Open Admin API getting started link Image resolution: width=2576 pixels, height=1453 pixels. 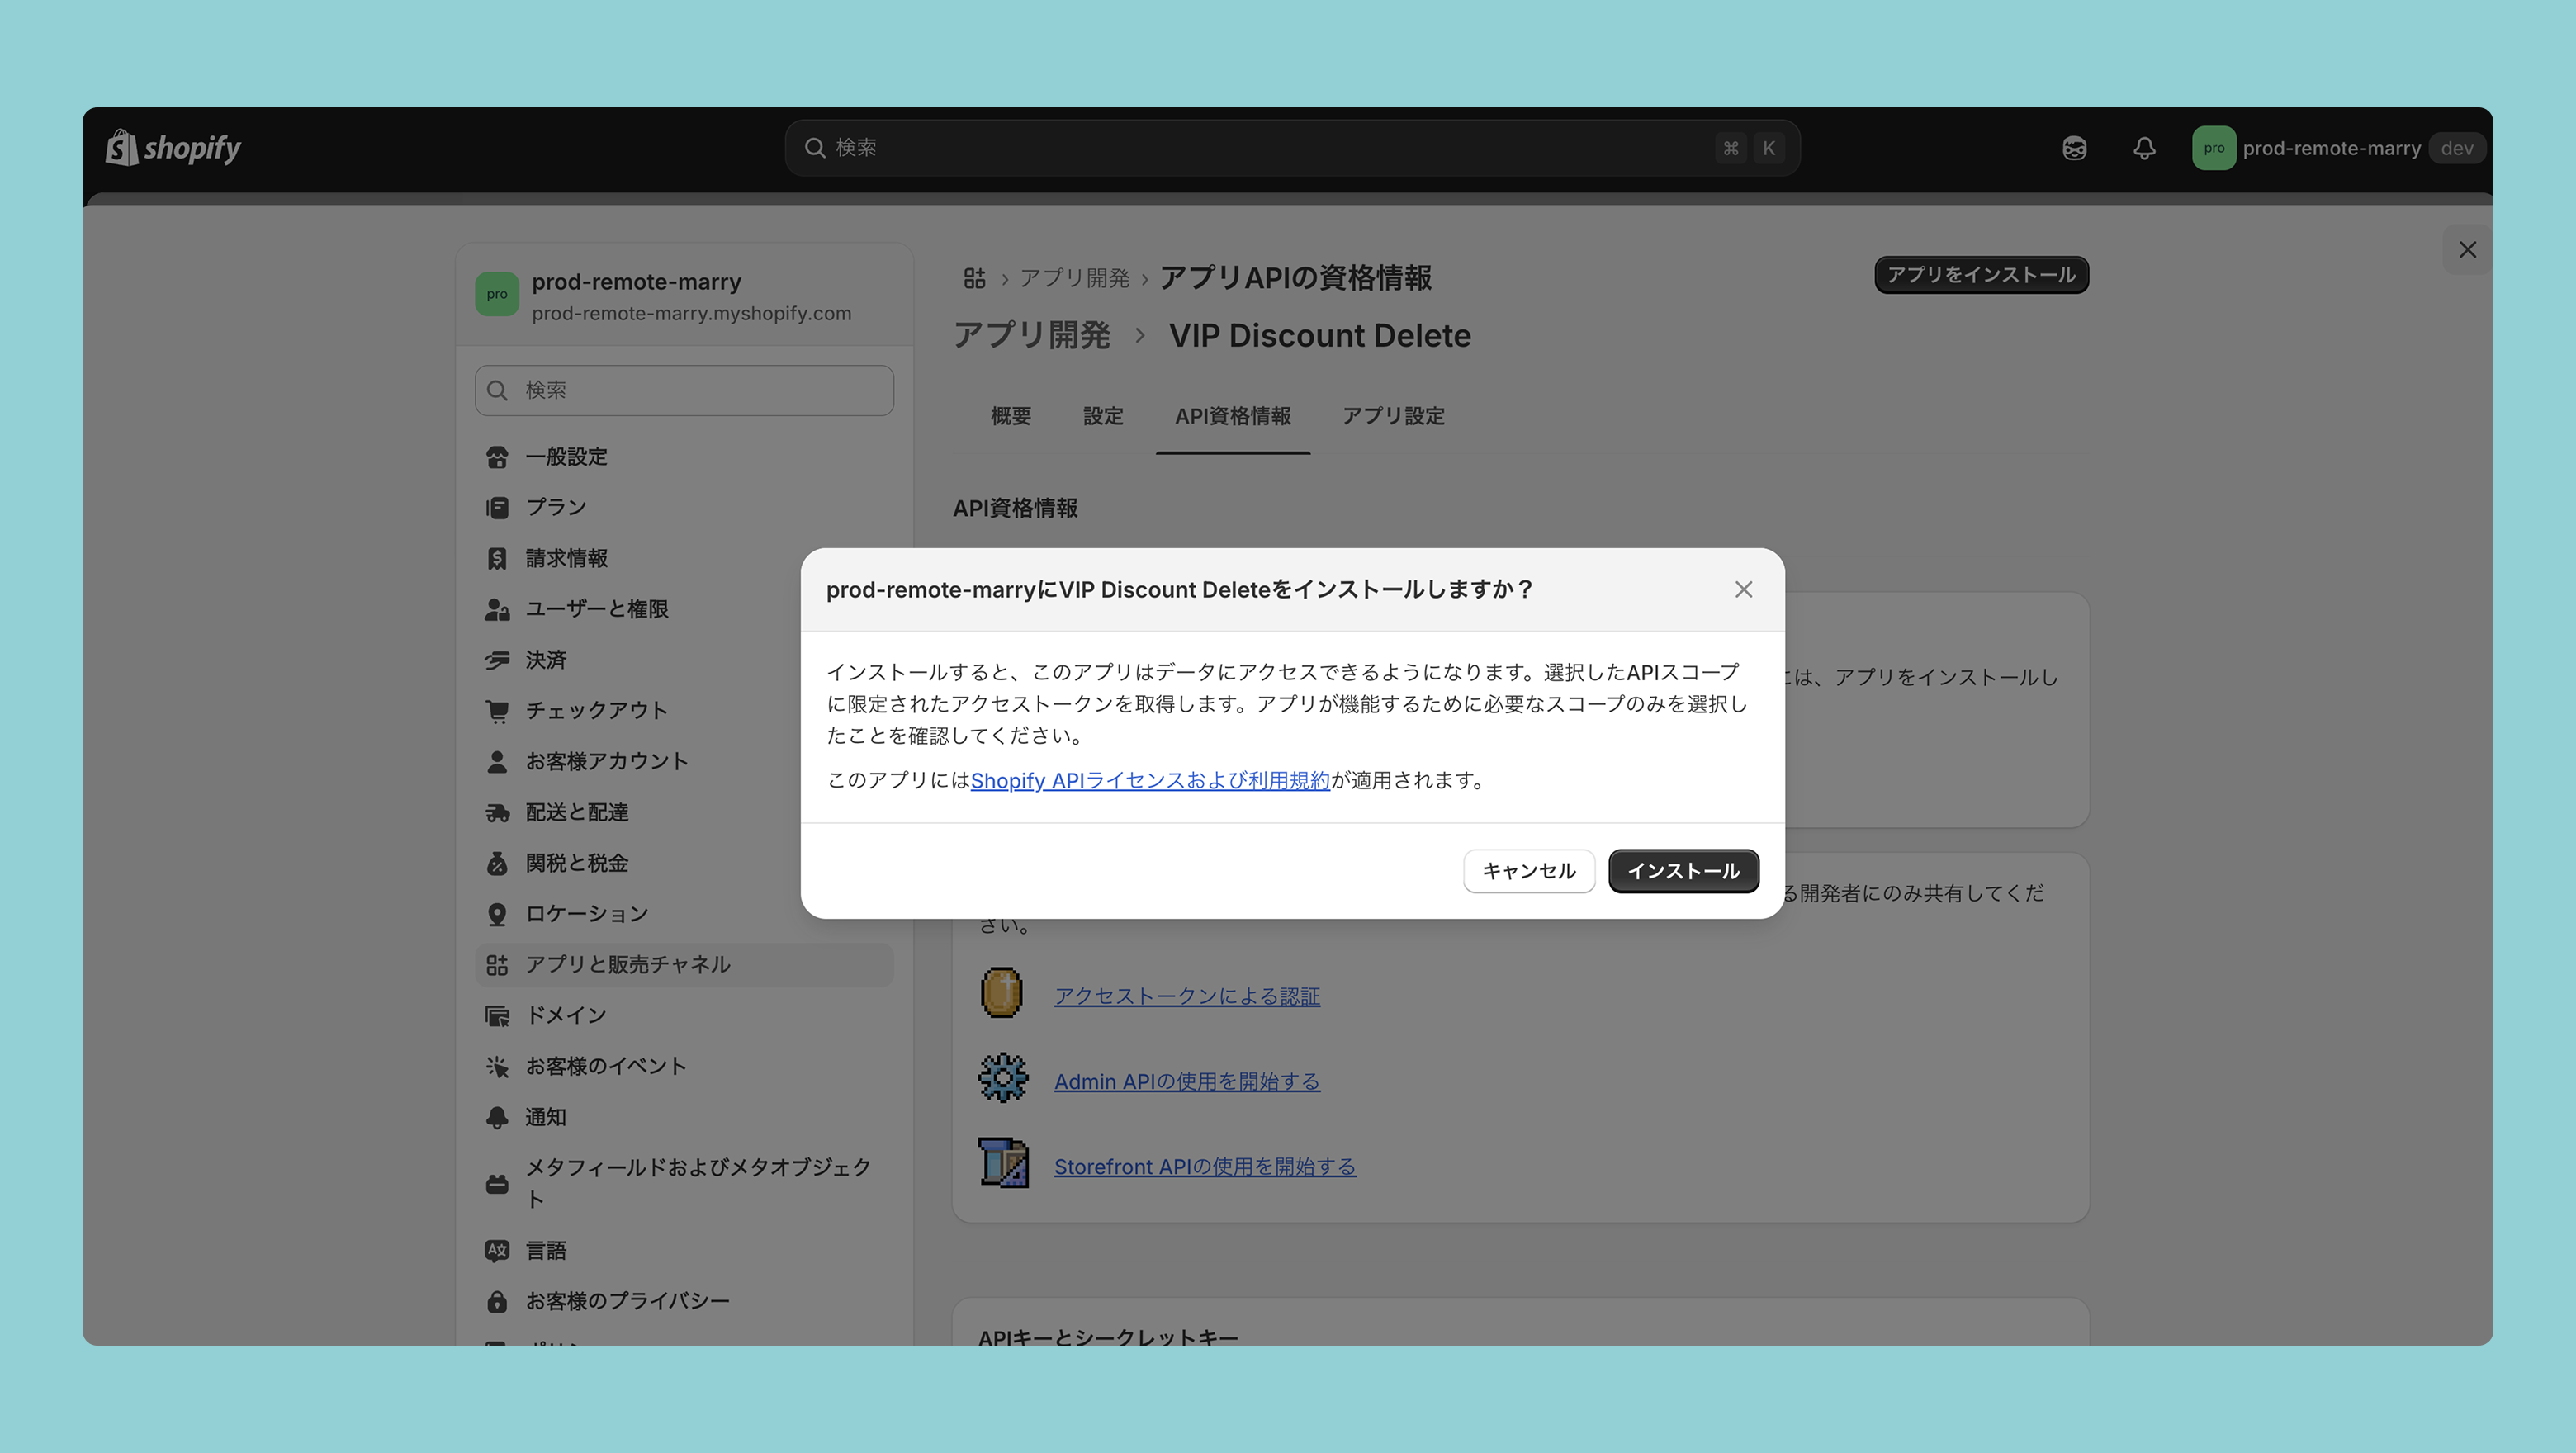coord(1186,1081)
